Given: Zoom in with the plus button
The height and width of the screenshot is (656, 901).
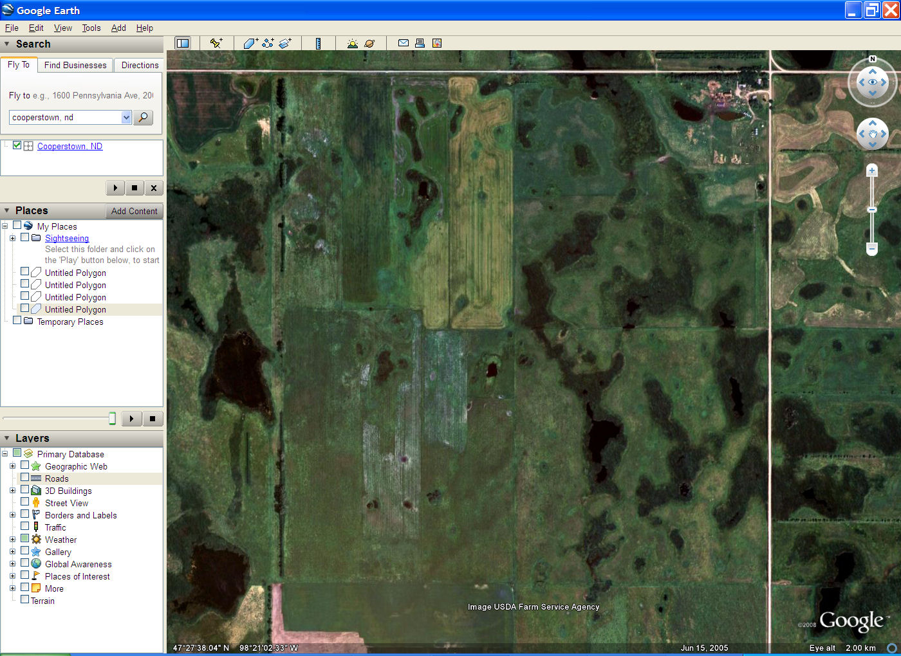Looking at the screenshot, I should tap(872, 170).
